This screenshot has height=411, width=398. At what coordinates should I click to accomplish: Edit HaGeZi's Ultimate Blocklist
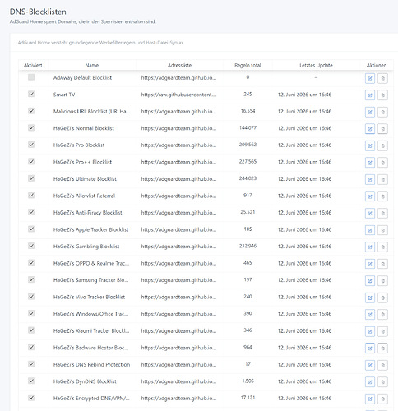pyautogui.click(x=370, y=180)
